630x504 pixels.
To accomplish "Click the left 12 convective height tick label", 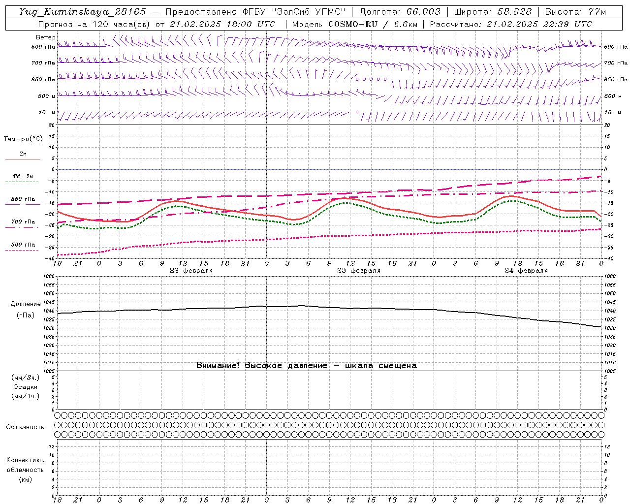I will (52, 446).
